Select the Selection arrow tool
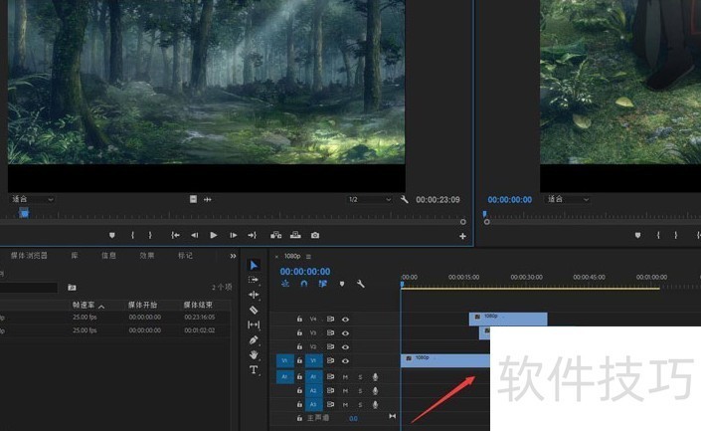This screenshot has height=431, width=701. (254, 265)
